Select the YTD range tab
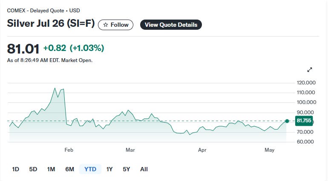This screenshot has width=328, height=181. point(90,169)
